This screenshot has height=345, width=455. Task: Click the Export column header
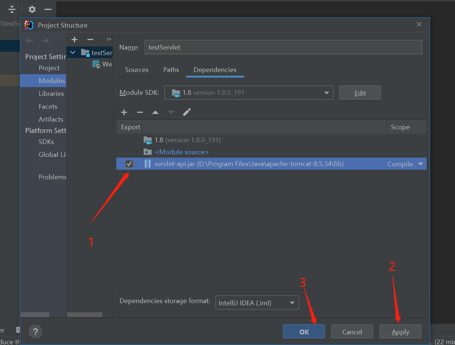coord(130,127)
